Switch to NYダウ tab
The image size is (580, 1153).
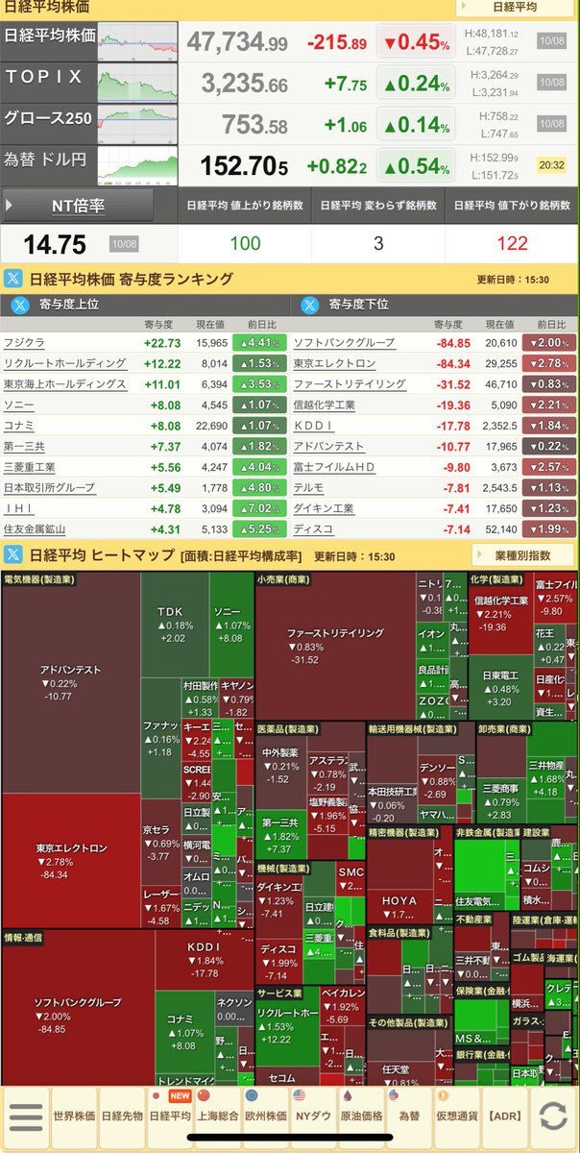(313, 1116)
